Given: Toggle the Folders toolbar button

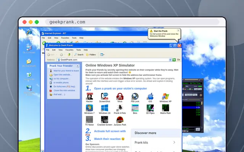Looking at the screenshot, I should [91, 55].
